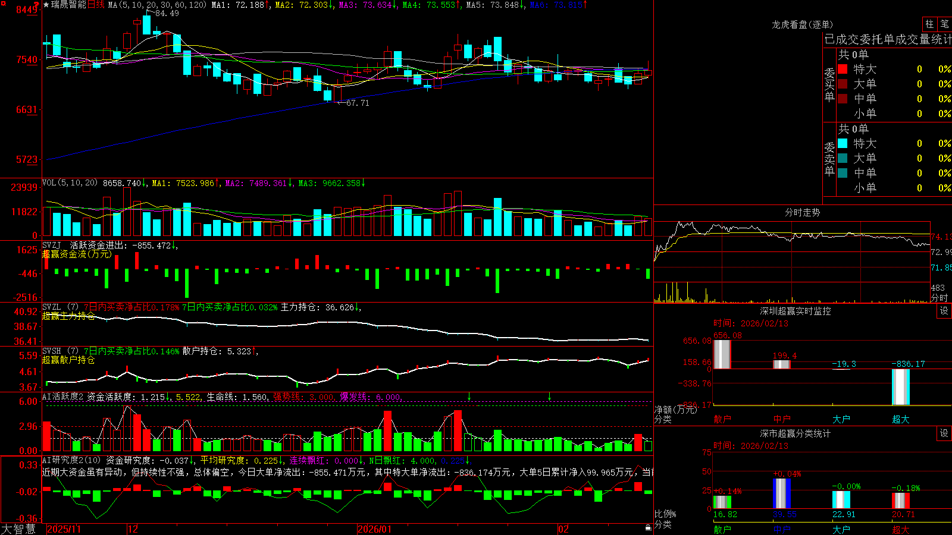Click the 67.71 low price label

(x=358, y=103)
